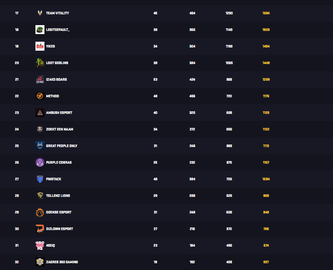Click the Odense Esport orange lion logo
The height and width of the screenshot is (270, 333).
(x=39, y=212)
